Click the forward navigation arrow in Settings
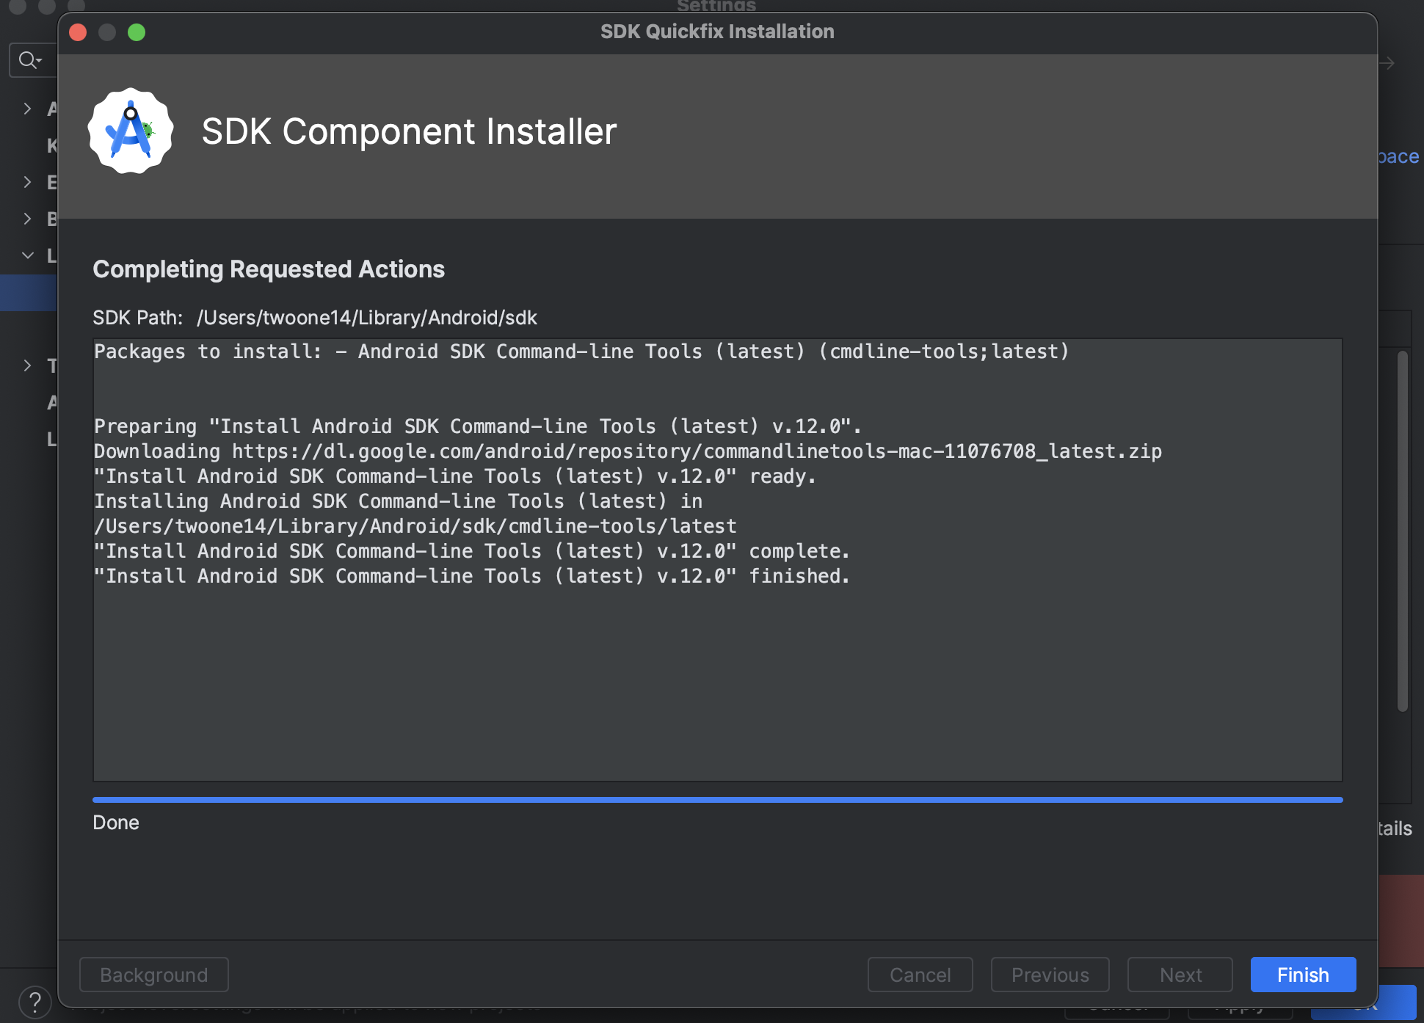This screenshot has width=1424, height=1023. point(1387,63)
